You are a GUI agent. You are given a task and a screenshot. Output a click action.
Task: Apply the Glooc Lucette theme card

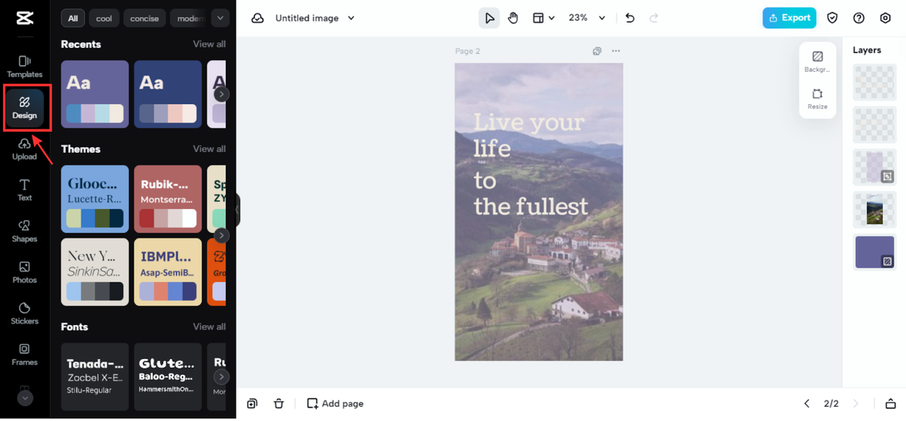click(x=95, y=199)
